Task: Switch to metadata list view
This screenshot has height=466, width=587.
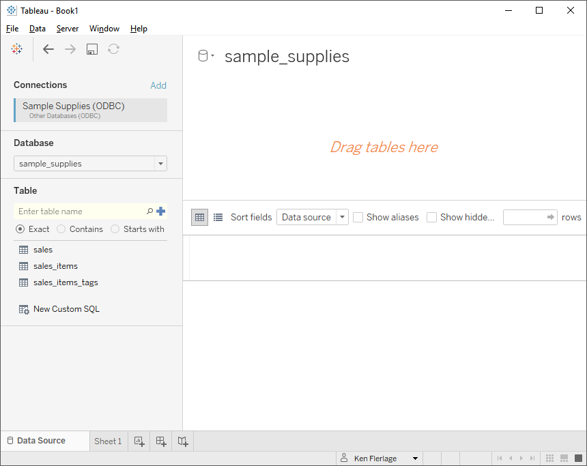Action: click(x=218, y=218)
